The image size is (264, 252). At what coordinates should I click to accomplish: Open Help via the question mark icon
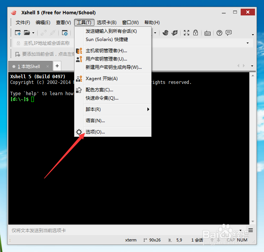219,33
